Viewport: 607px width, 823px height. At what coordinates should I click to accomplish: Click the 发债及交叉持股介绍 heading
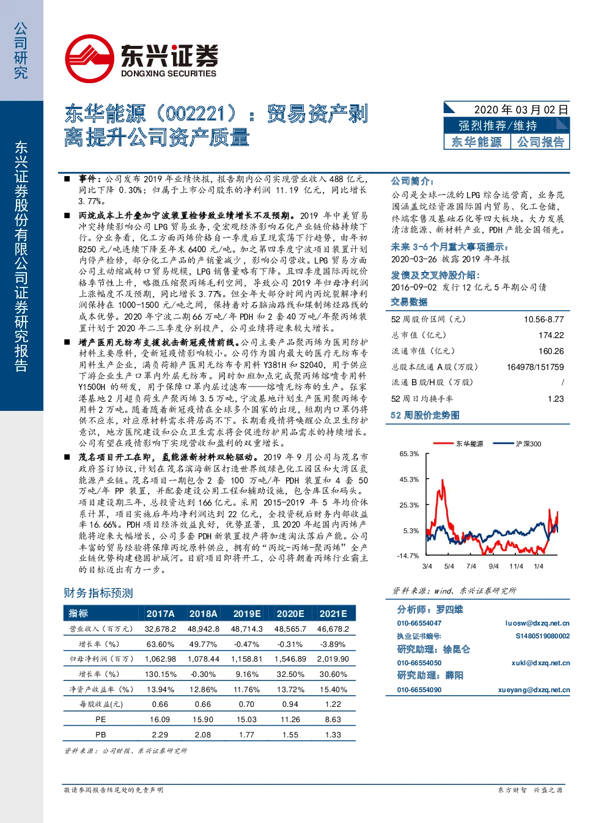click(435, 275)
